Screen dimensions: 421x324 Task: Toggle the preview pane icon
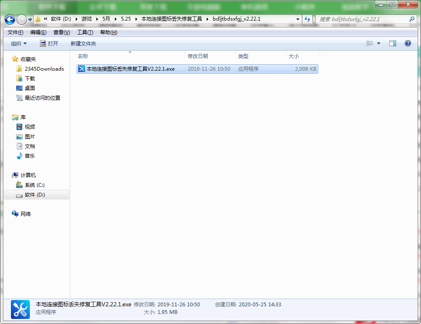pyautogui.click(x=392, y=43)
